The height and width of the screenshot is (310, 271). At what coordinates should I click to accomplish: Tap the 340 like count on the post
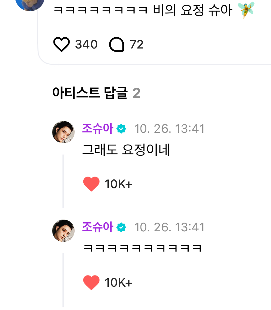coord(86,45)
